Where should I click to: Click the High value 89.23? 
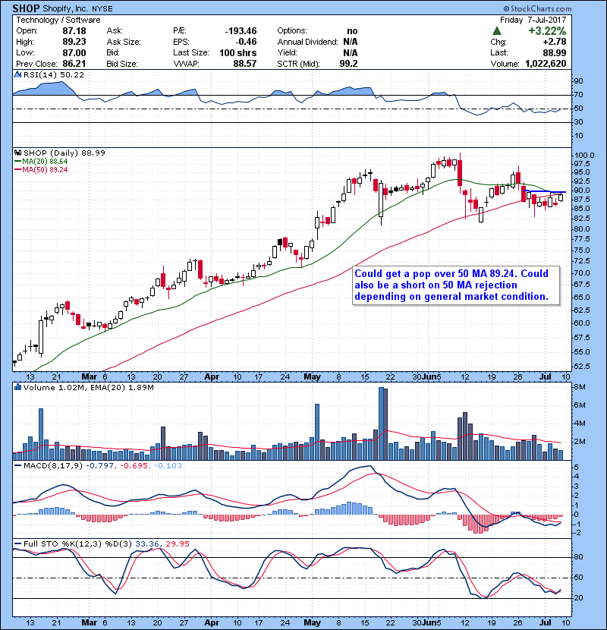pos(74,42)
